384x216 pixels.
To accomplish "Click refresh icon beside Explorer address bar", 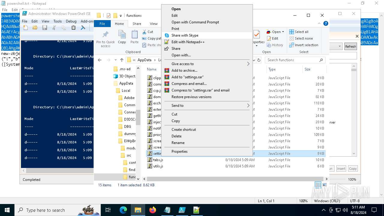I will click(x=259, y=60).
